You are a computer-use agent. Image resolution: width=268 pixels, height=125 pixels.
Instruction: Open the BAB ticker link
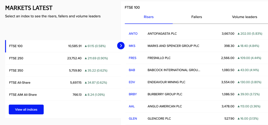[132, 70]
